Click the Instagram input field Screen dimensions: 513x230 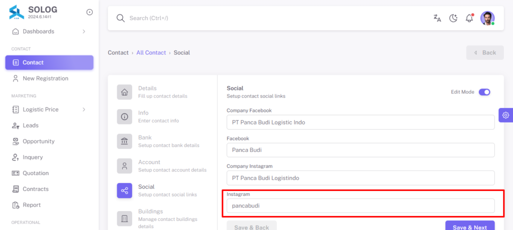pyautogui.click(x=361, y=206)
